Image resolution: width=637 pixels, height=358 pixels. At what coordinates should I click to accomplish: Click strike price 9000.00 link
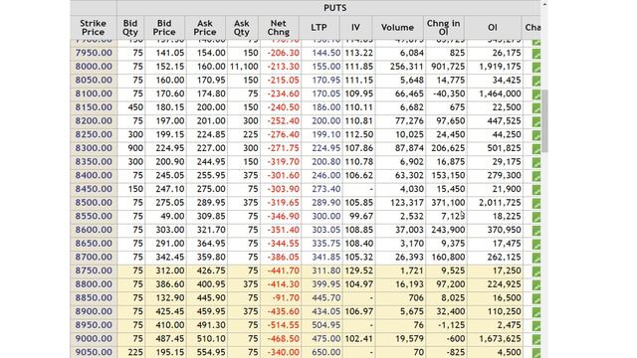94,338
